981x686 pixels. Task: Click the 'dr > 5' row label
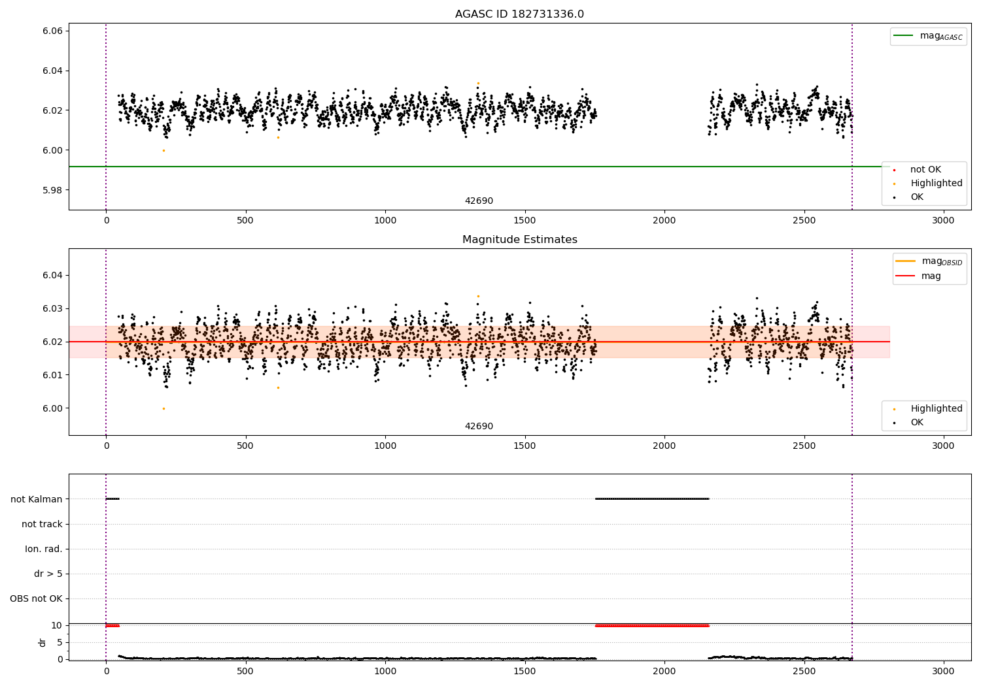tap(48, 574)
